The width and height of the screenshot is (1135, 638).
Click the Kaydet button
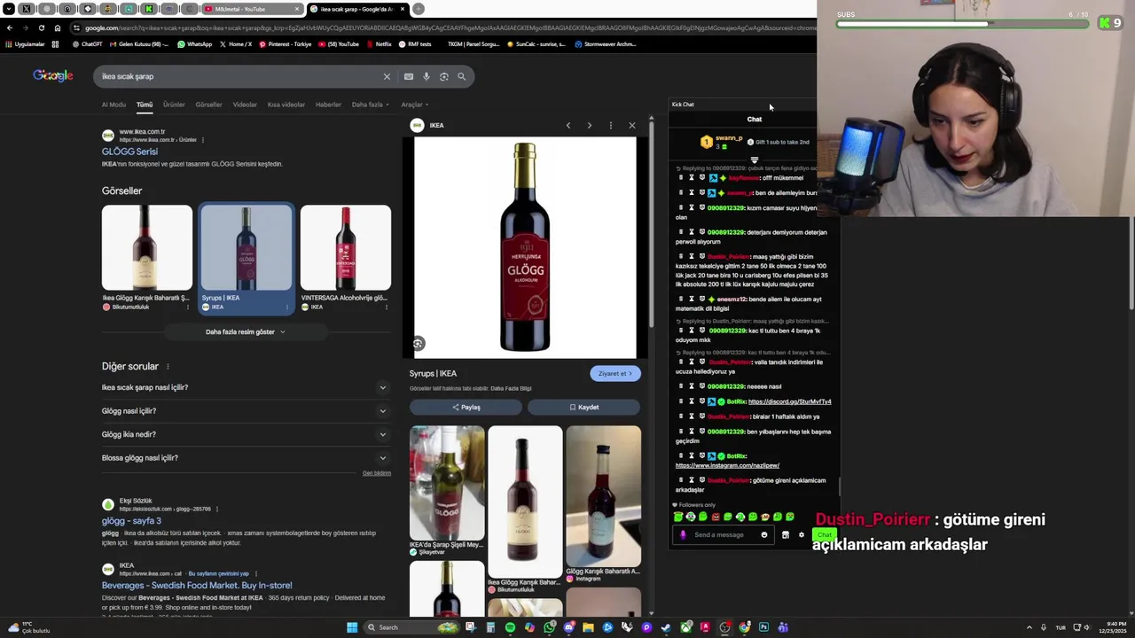click(x=583, y=407)
